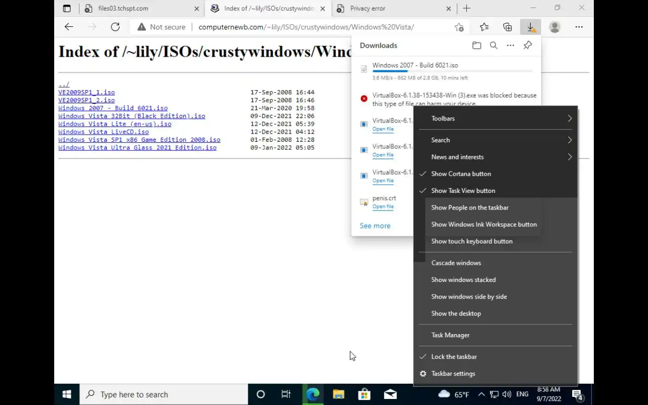The height and width of the screenshot is (405, 648).
Task: Search downloads with magnifier icon
Action: coord(494,46)
